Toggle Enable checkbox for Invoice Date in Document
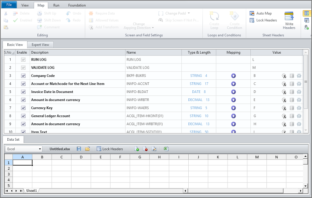This screenshot has width=312, height=198. click(x=23, y=92)
